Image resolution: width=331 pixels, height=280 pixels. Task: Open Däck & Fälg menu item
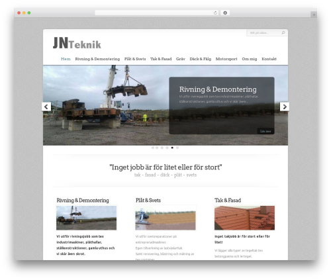coord(201,59)
